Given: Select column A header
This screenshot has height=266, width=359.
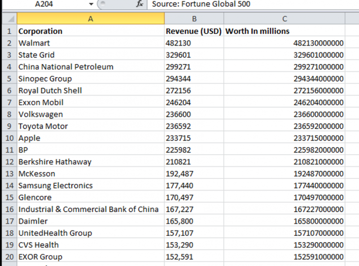Looking at the screenshot, I should click(x=91, y=18).
